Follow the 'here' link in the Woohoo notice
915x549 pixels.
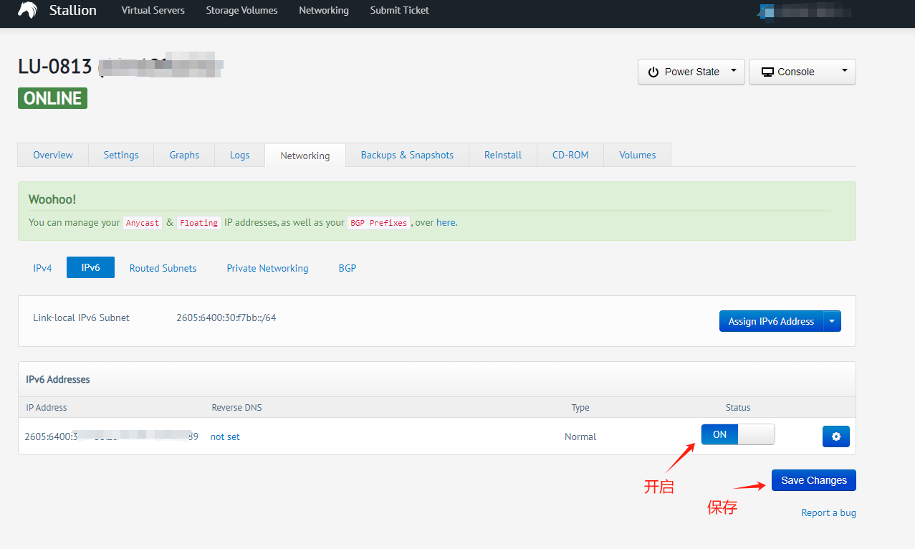point(446,222)
